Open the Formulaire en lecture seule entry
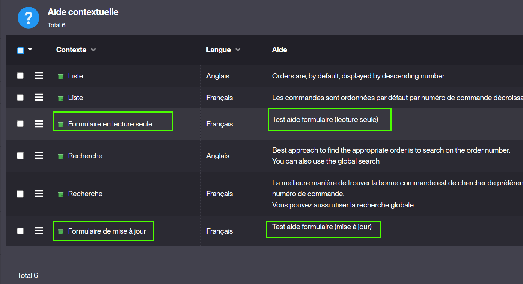Screen dimensions: 523x284 [x=110, y=124]
